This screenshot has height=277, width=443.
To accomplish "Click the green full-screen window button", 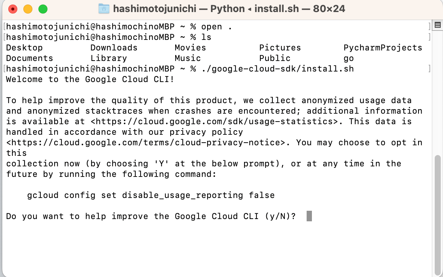I will click(43, 9).
